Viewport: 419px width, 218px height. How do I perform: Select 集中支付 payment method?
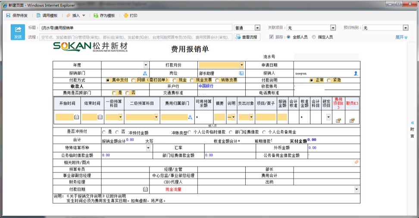pyautogui.click(x=108, y=80)
